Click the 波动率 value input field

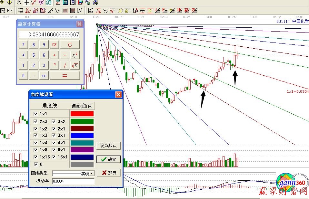pos(73,181)
